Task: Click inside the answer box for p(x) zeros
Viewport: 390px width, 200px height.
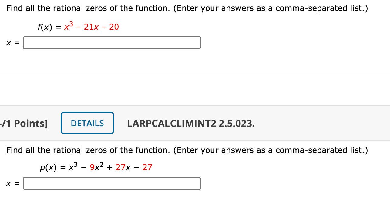Action: (x=112, y=183)
